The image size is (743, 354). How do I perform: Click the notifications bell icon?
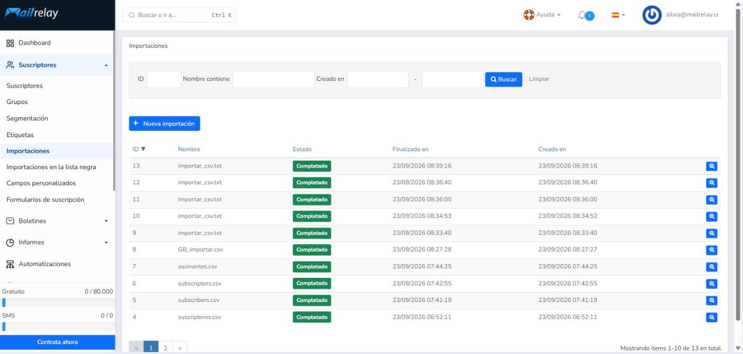coord(582,15)
